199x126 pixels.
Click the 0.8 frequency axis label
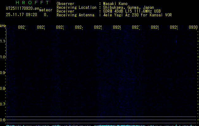pos(3,88)
